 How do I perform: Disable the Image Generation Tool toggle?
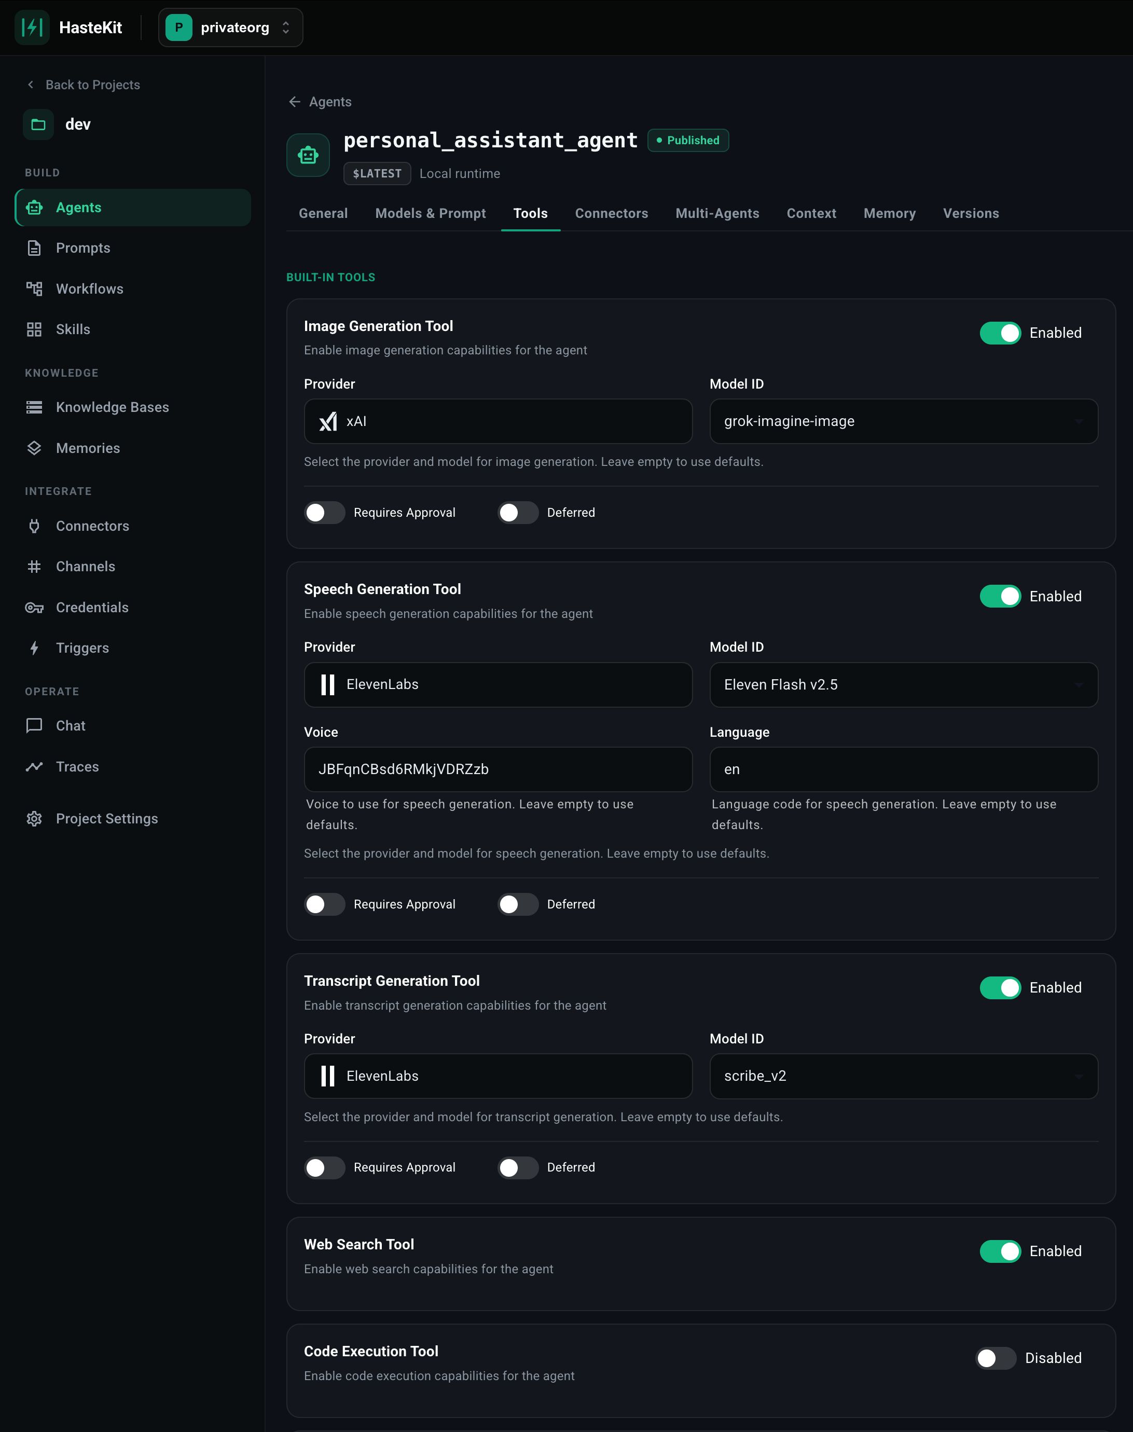click(x=1000, y=333)
